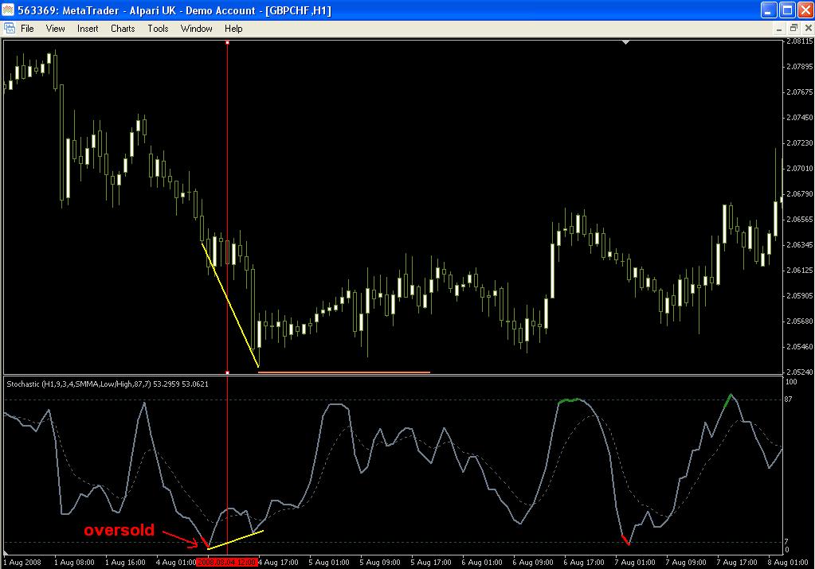Image resolution: width=815 pixels, height=569 pixels.
Task: Open the Window menu
Action: click(x=196, y=28)
